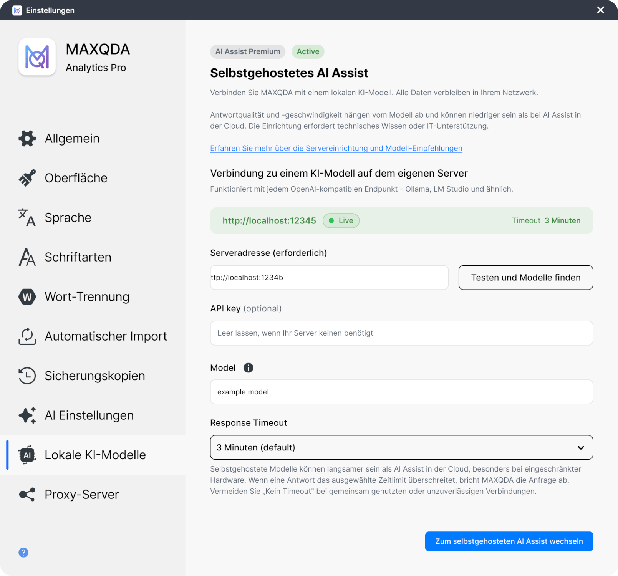Click the Proxy-Server share icon
Image resolution: width=618 pixels, height=576 pixels.
coord(27,495)
